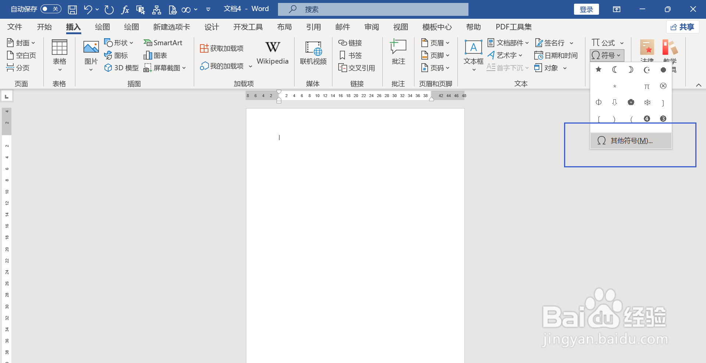
Task: Switch to the 引用 tab
Action: [314, 27]
